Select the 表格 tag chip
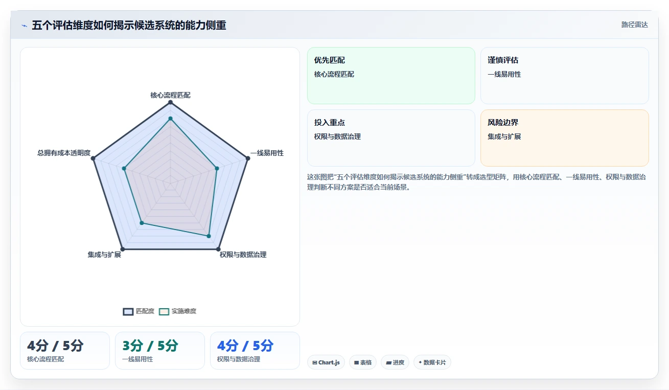The image size is (669, 390). [x=363, y=362]
